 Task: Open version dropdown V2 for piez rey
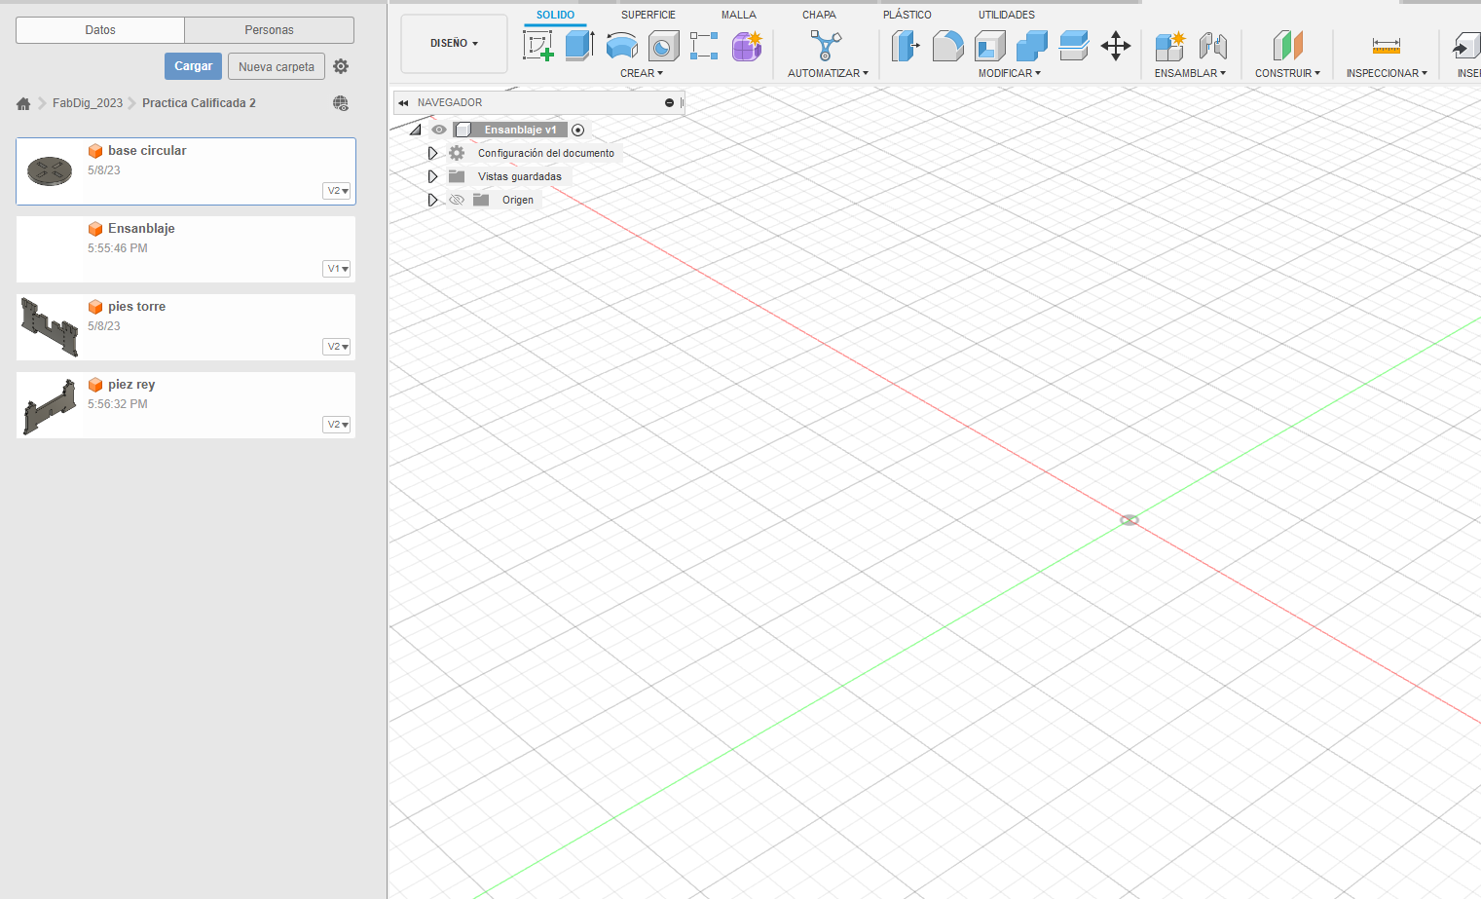[337, 425]
